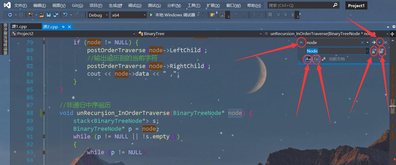
Task: Open the 视图(V) menu
Action: pyautogui.click(x=59, y=5)
